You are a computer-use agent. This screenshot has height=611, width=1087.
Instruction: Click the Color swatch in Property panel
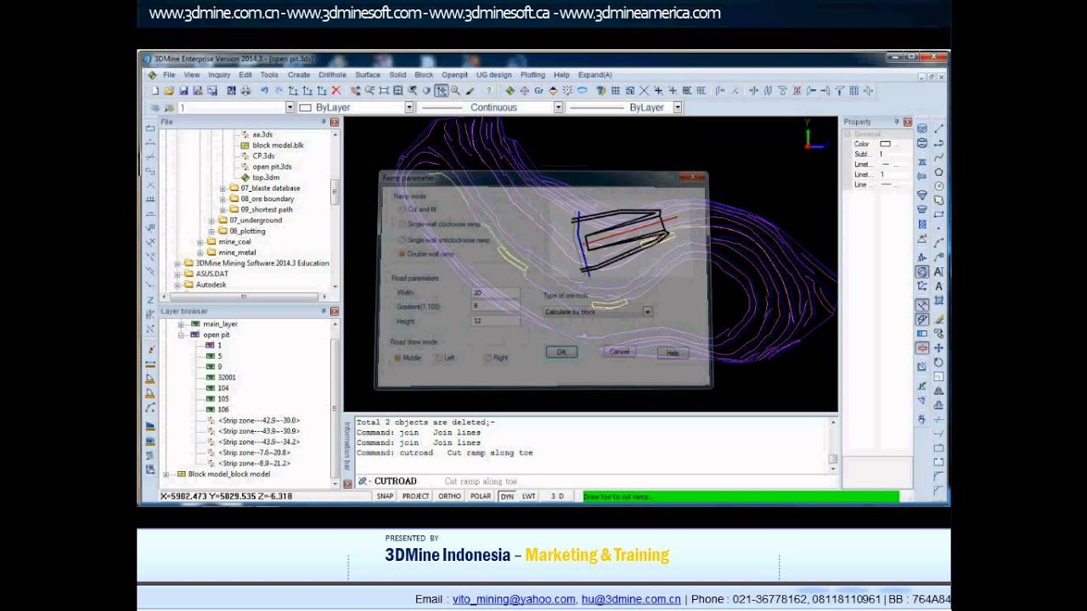click(885, 144)
